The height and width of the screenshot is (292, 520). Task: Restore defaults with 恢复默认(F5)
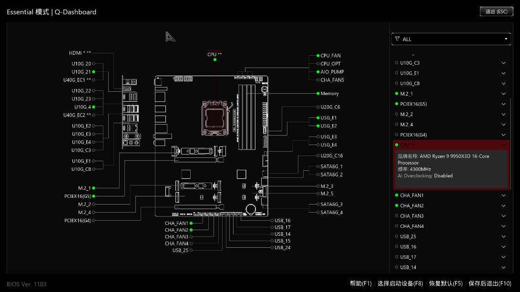click(446, 283)
